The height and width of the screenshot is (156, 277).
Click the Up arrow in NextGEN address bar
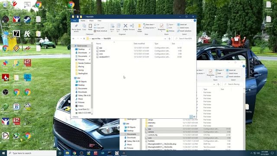click(x=84, y=39)
